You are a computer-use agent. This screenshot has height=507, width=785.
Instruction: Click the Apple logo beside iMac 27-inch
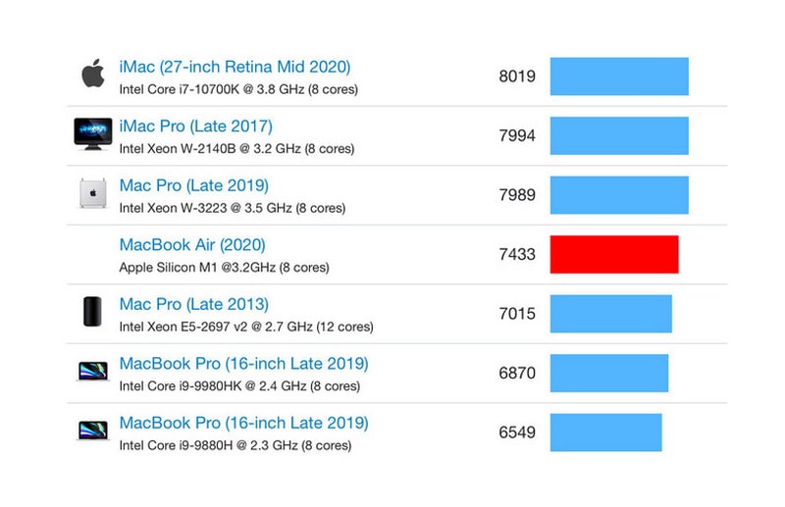point(92,75)
